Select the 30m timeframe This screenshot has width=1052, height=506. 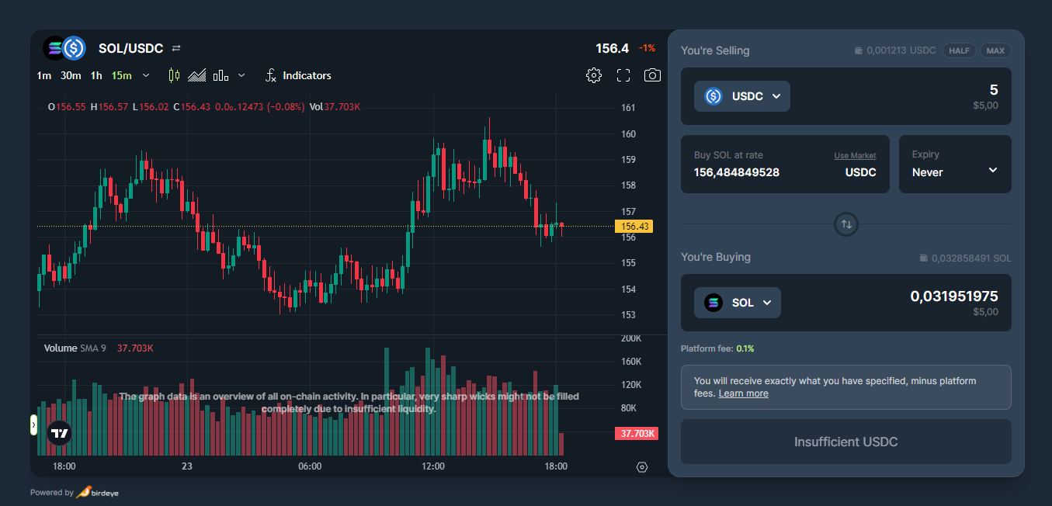[71, 75]
